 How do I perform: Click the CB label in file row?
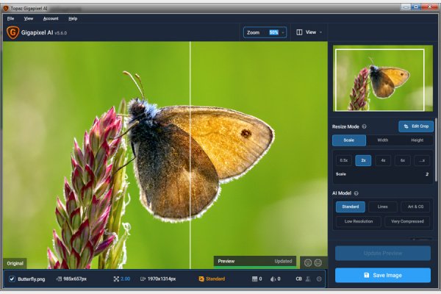[x=298, y=279]
